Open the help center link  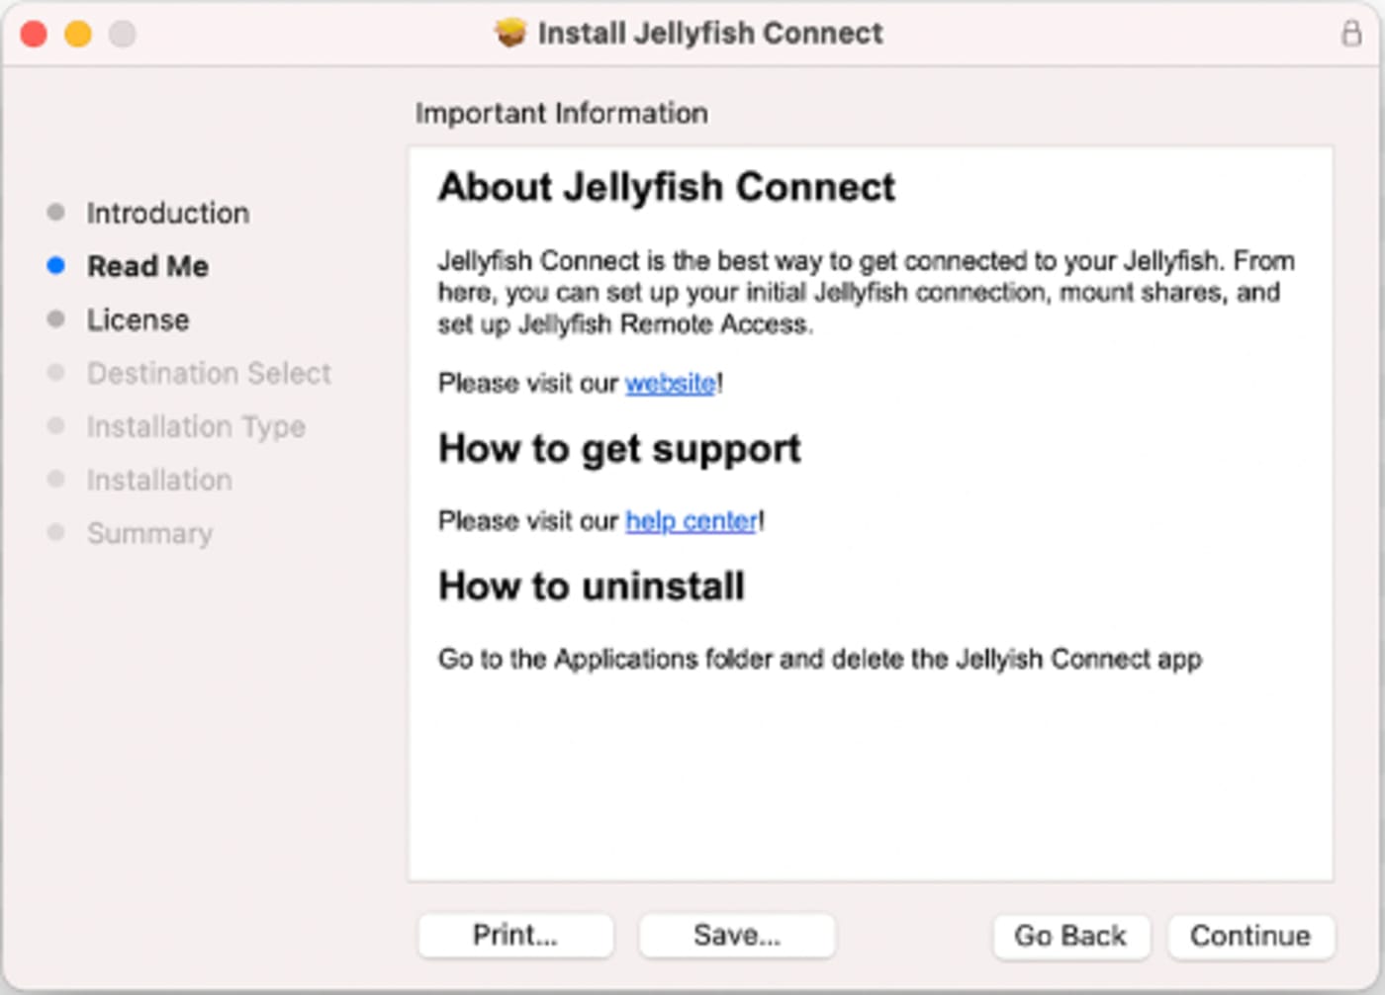tap(692, 520)
